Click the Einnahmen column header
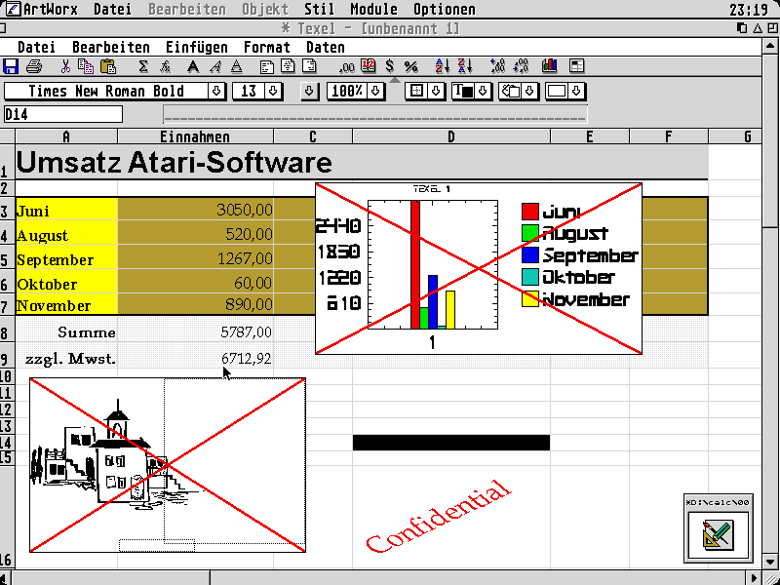This screenshot has width=780, height=585. pyautogui.click(x=195, y=136)
